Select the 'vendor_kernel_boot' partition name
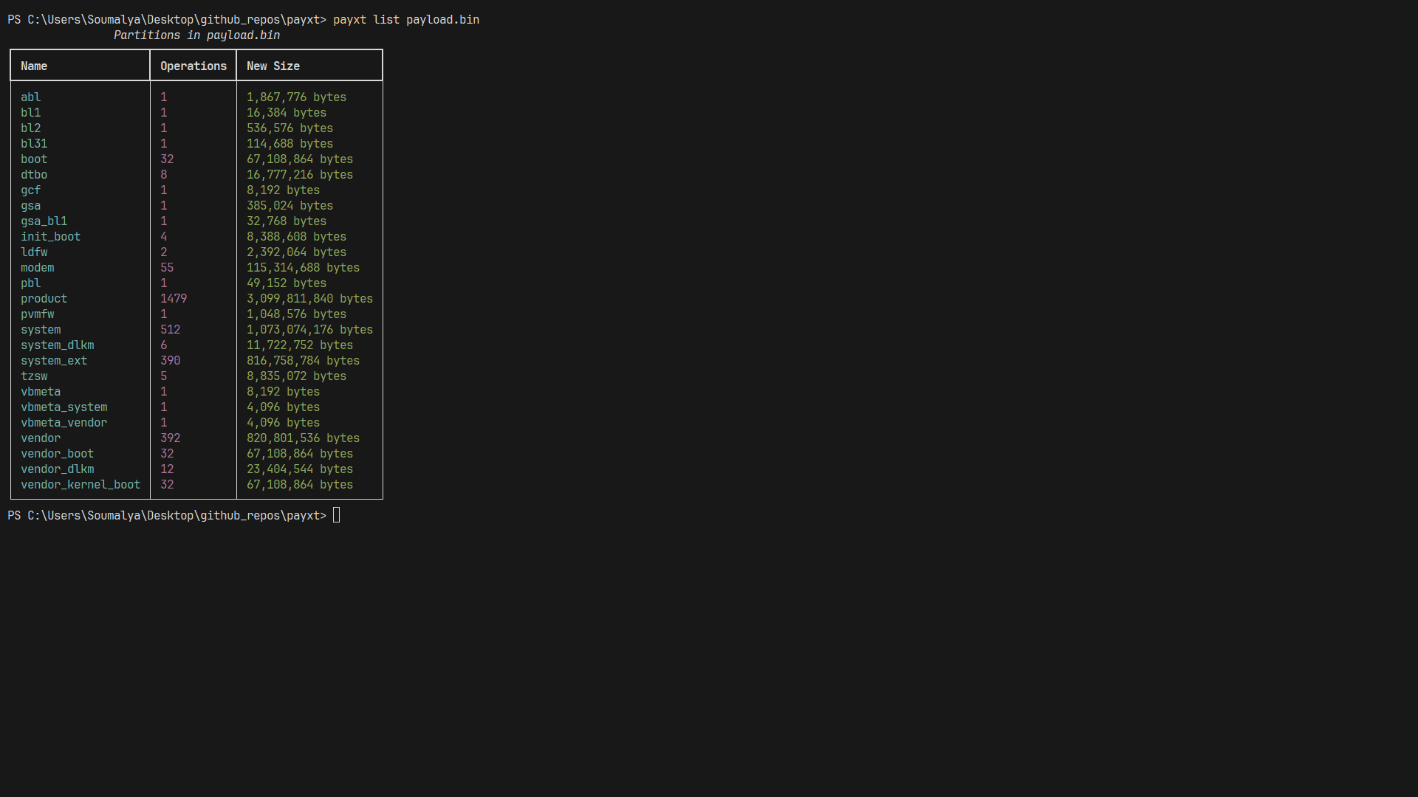 tap(81, 485)
